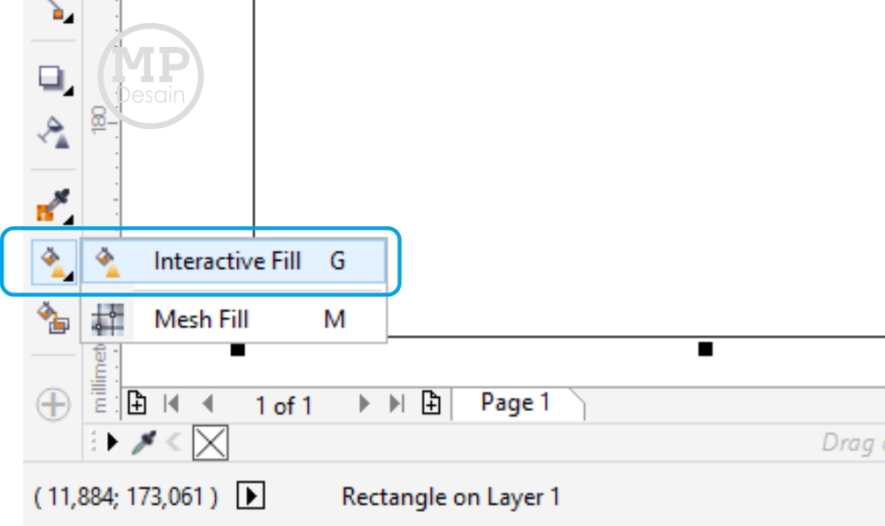This screenshot has width=885, height=526.
Task: Click the No Color swatch
Action: pyautogui.click(x=211, y=443)
